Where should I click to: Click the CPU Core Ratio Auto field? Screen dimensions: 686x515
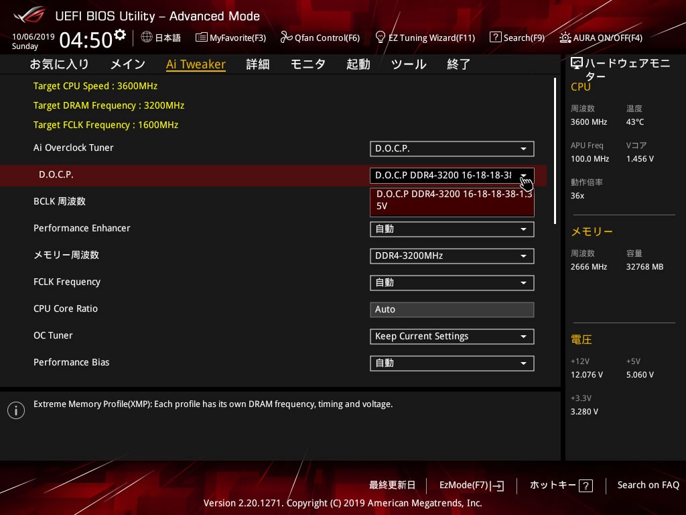coord(452,310)
